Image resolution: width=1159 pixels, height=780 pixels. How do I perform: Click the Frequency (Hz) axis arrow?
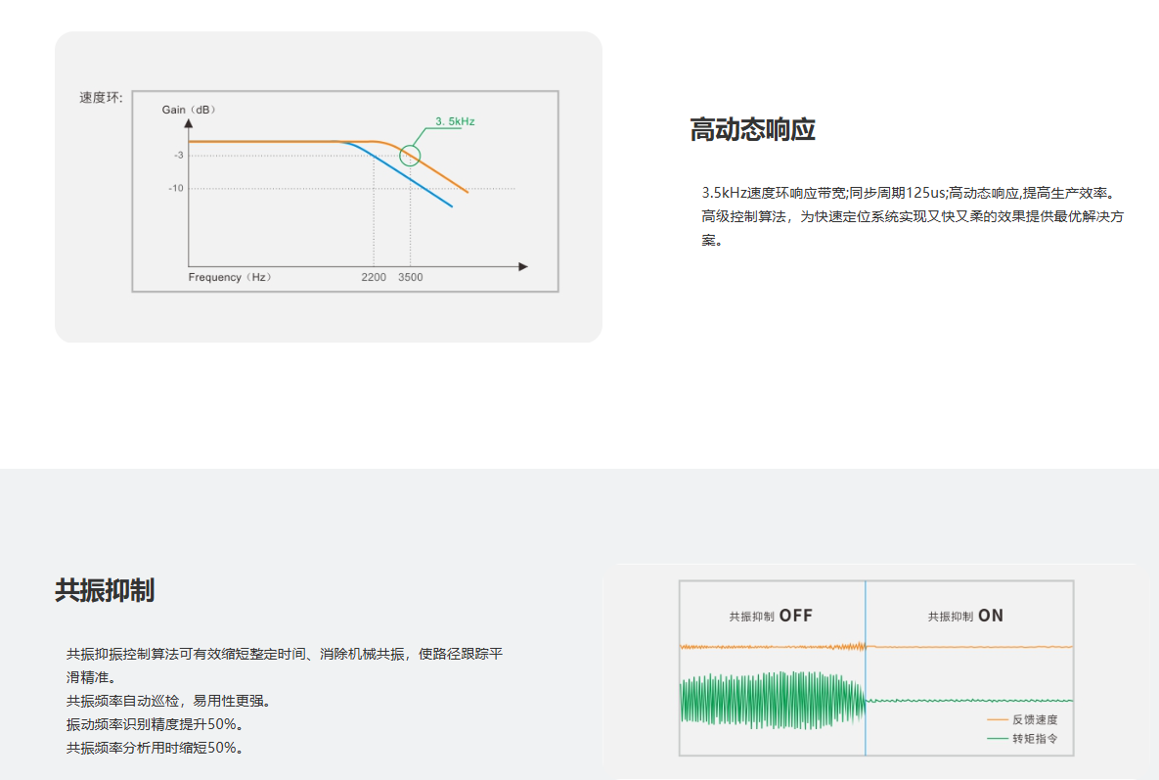pos(523,264)
